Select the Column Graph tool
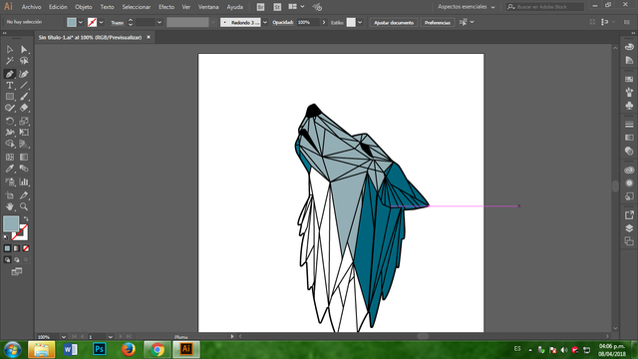The image size is (638, 359). click(x=24, y=181)
